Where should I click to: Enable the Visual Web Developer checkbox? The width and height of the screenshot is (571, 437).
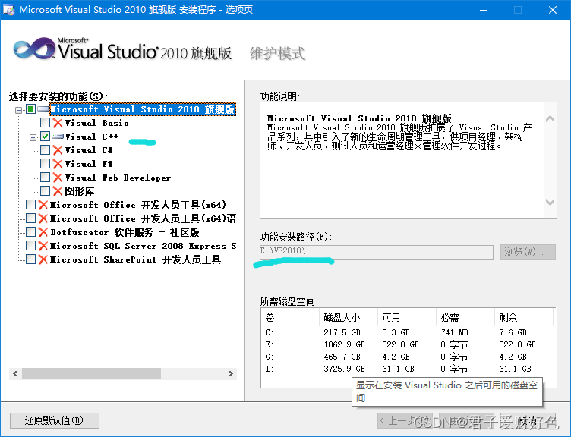click(45, 178)
